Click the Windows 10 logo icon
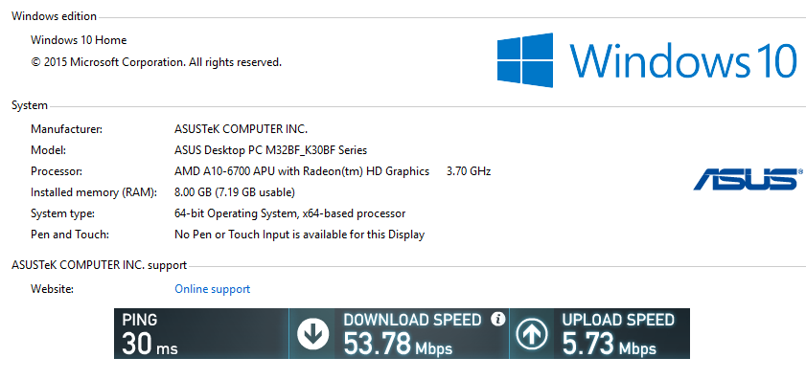 pos(525,60)
